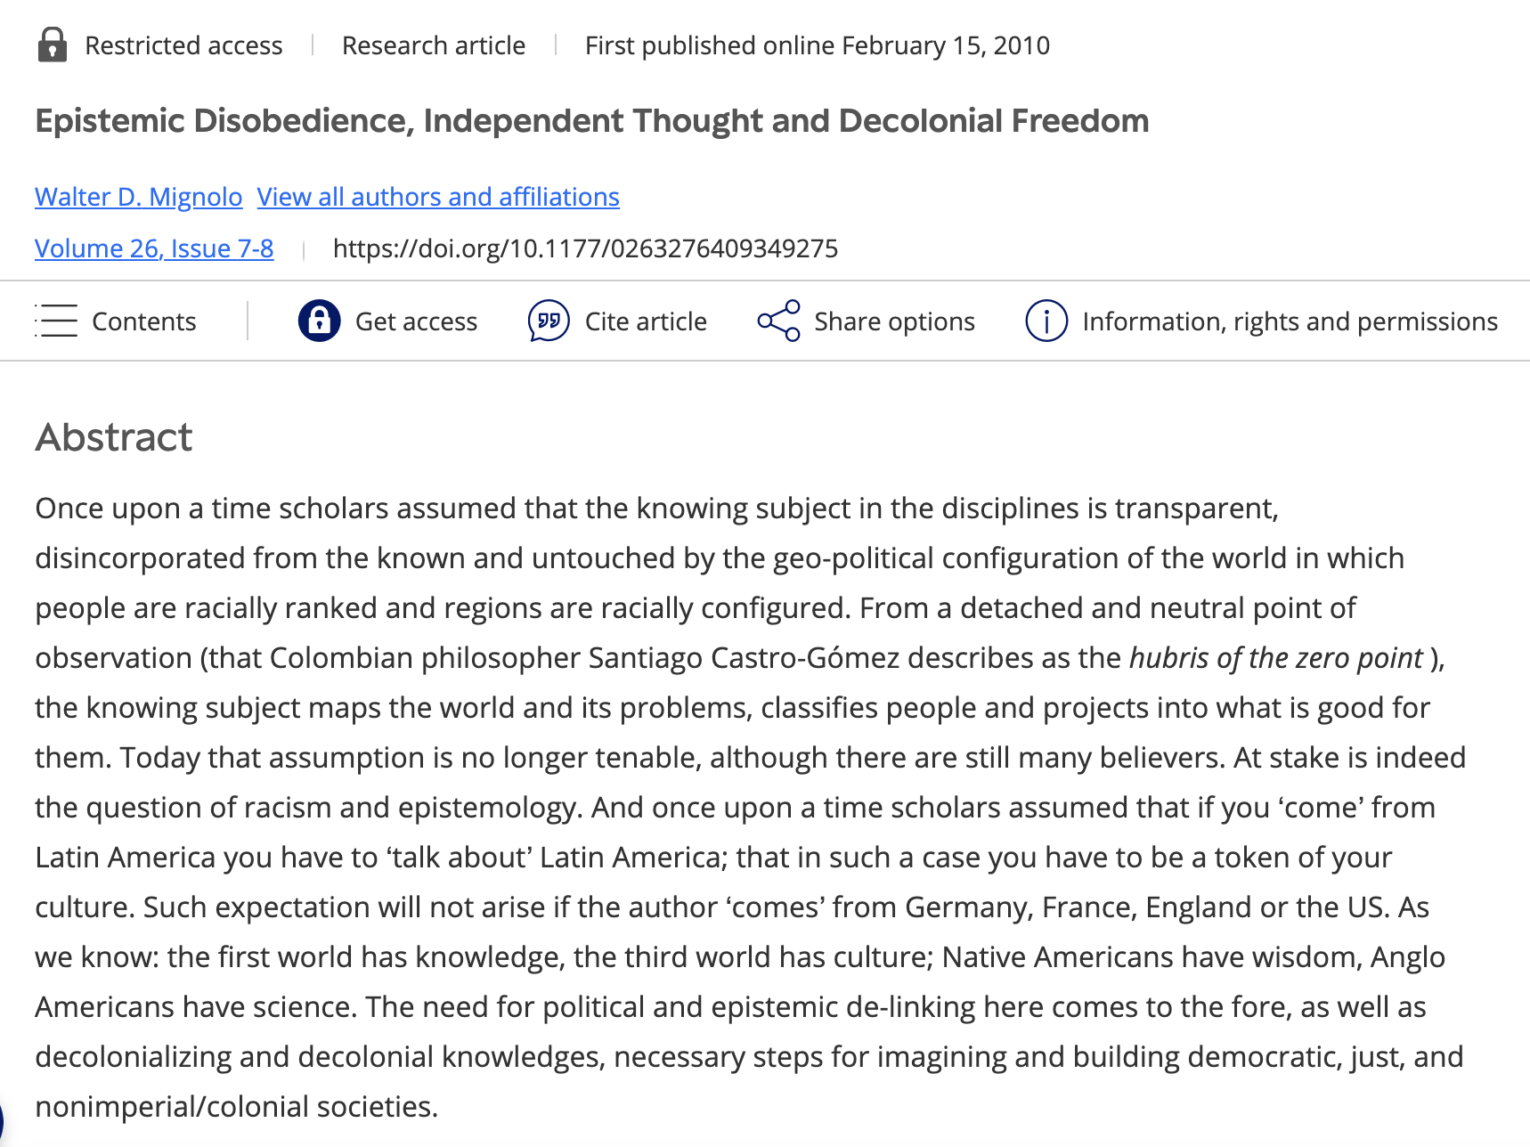Image resolution: width=1530 pixels, height=1147 pixels.
Task: Click the restricted access padlock icon
Action: [x=53, y=45]
